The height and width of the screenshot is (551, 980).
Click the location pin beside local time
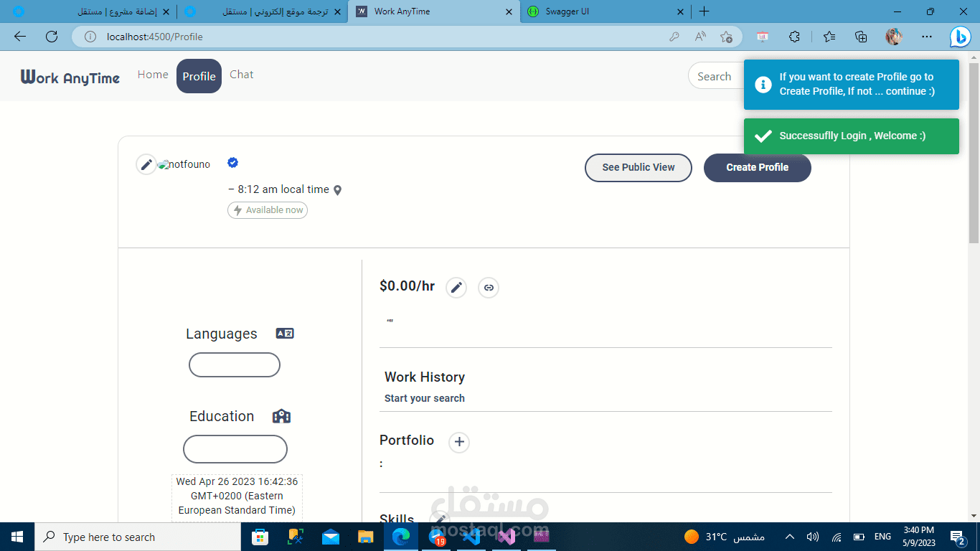[338, 190]
